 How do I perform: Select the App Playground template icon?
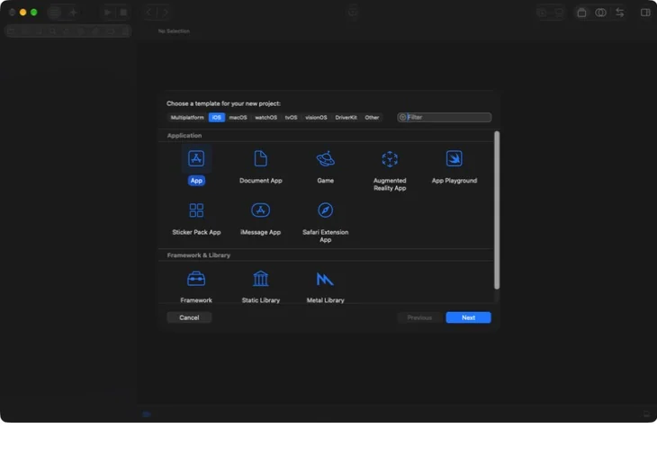pos(454,159)
